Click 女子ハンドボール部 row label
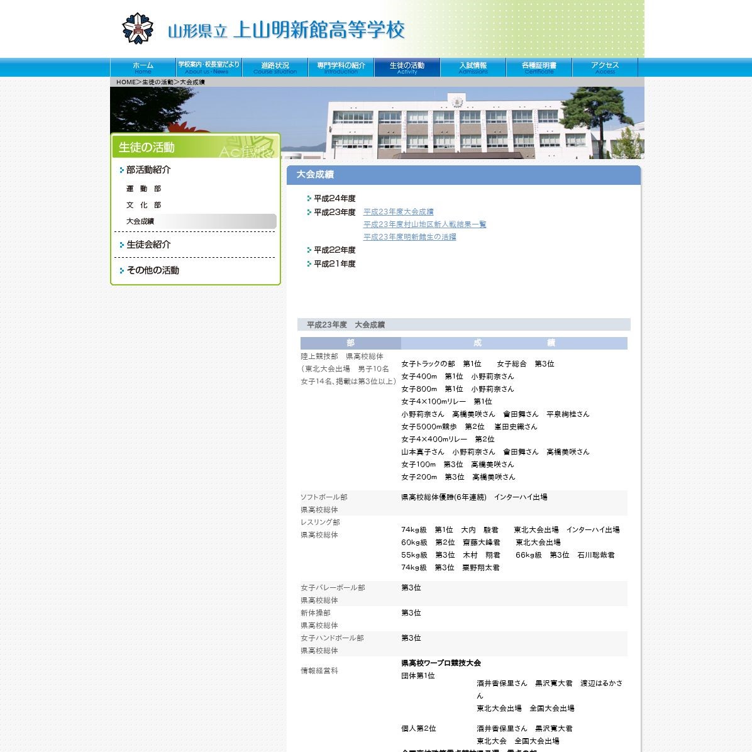Screen dimensions: 752x752 [333, 638]
